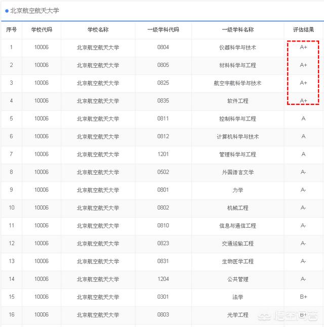324x327 pixels.
Task: Click discipline code 0301
Action: click(163, 297)
